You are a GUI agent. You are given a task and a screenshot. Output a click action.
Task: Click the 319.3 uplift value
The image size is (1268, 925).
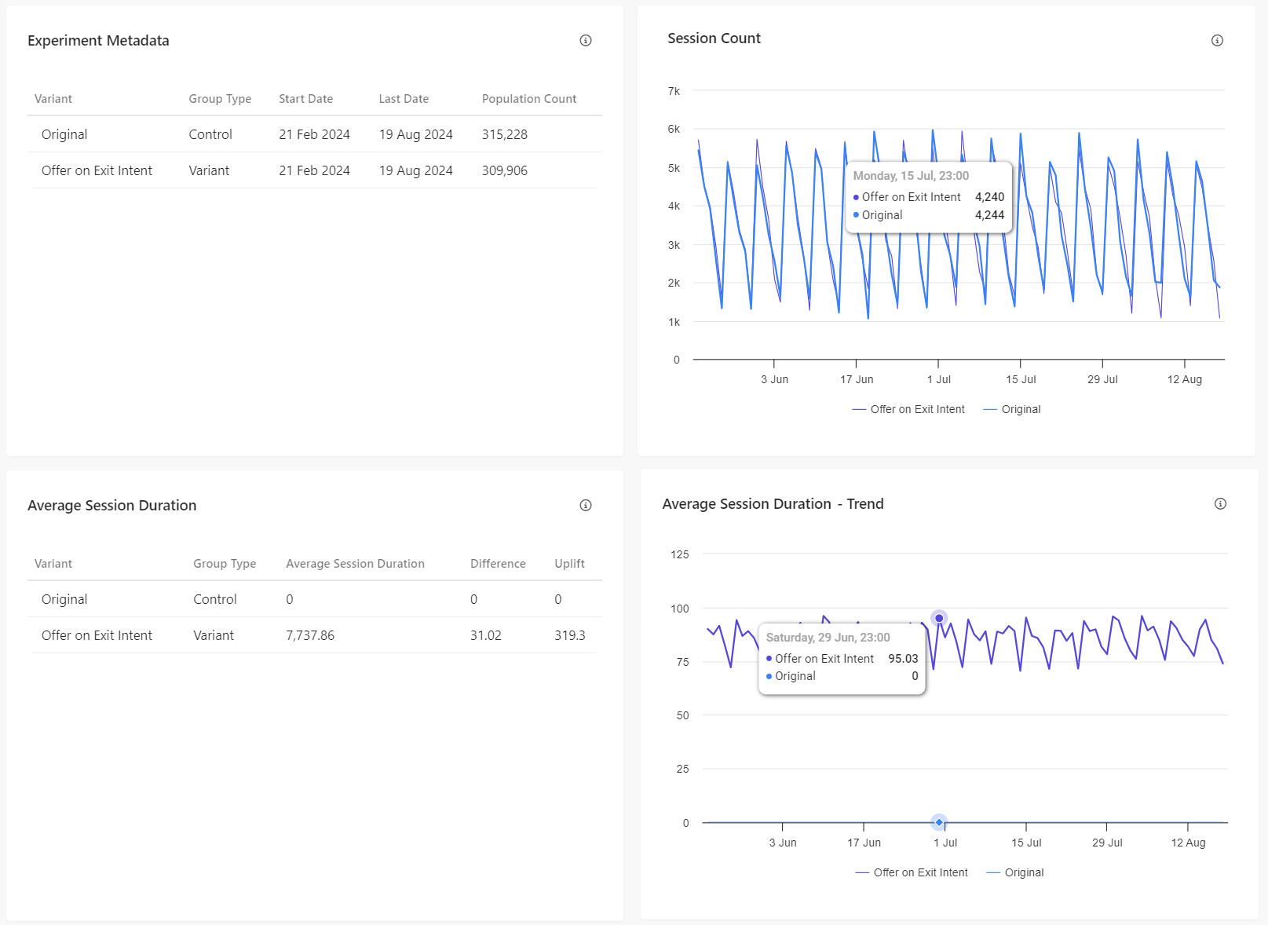tap(570, 635)
